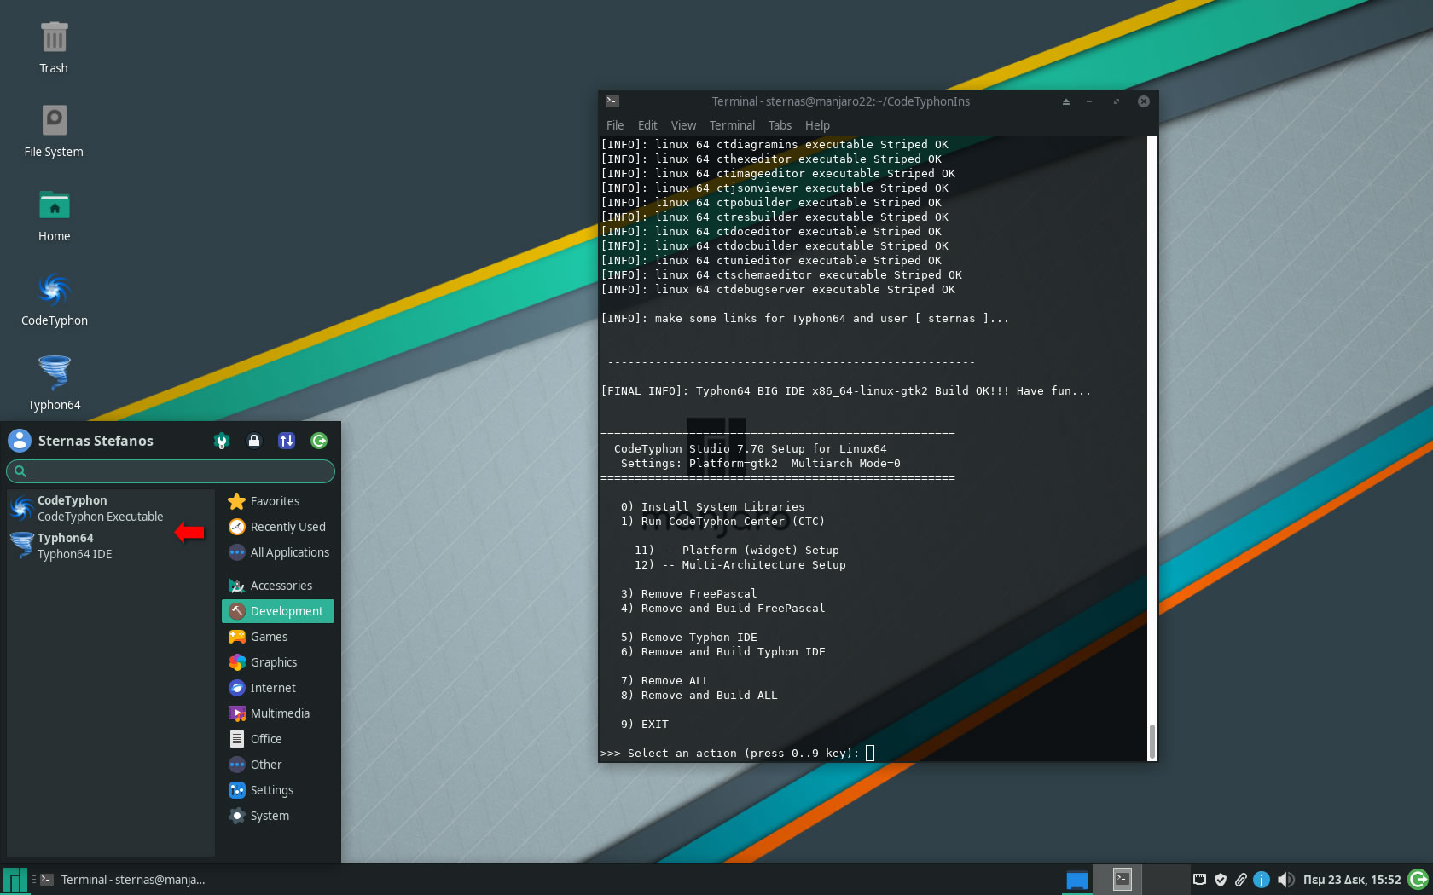Select the Multimedia category
The width and height of the screenshot is (1433, 895).
click(x=277, y=713)
